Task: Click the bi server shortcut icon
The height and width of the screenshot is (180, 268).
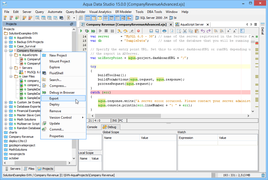Action: pos(171,18)
